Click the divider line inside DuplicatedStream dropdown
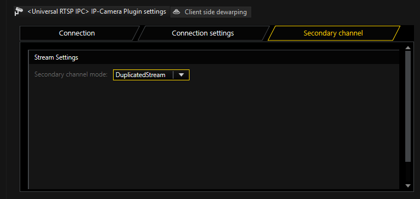The width and height of the screenshot is (420, 199). coord(173,75)
